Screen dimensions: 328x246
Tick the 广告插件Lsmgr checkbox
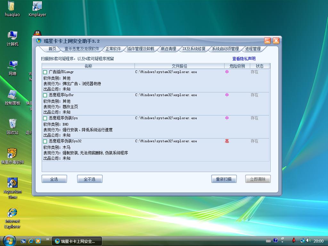45,72
